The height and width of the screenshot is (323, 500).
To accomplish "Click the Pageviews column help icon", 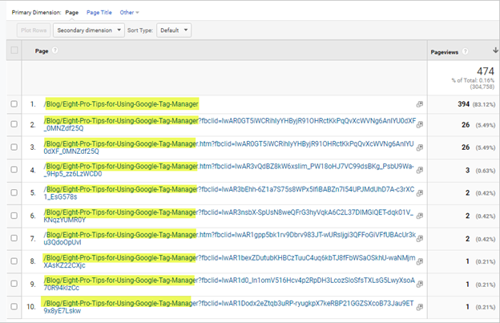I will click(465, 51).
